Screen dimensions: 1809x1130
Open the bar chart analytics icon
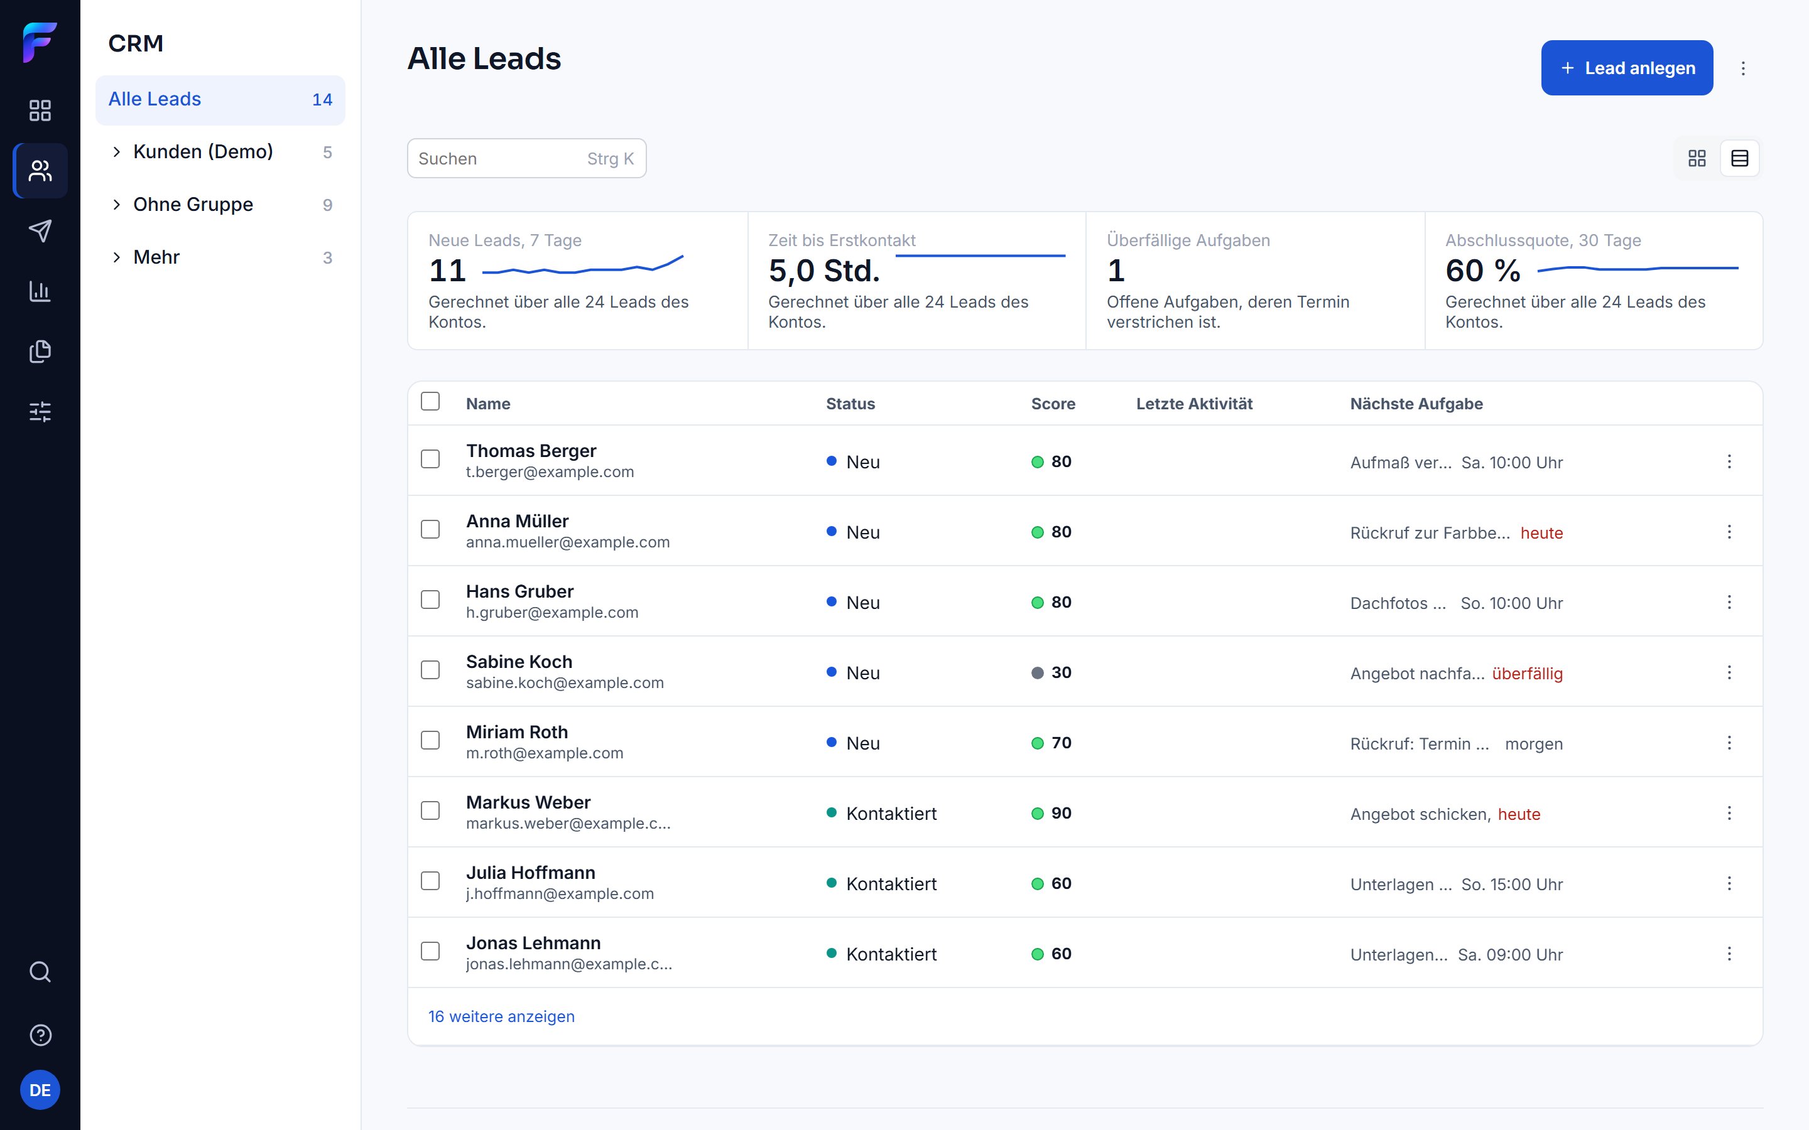pos(40,291)
